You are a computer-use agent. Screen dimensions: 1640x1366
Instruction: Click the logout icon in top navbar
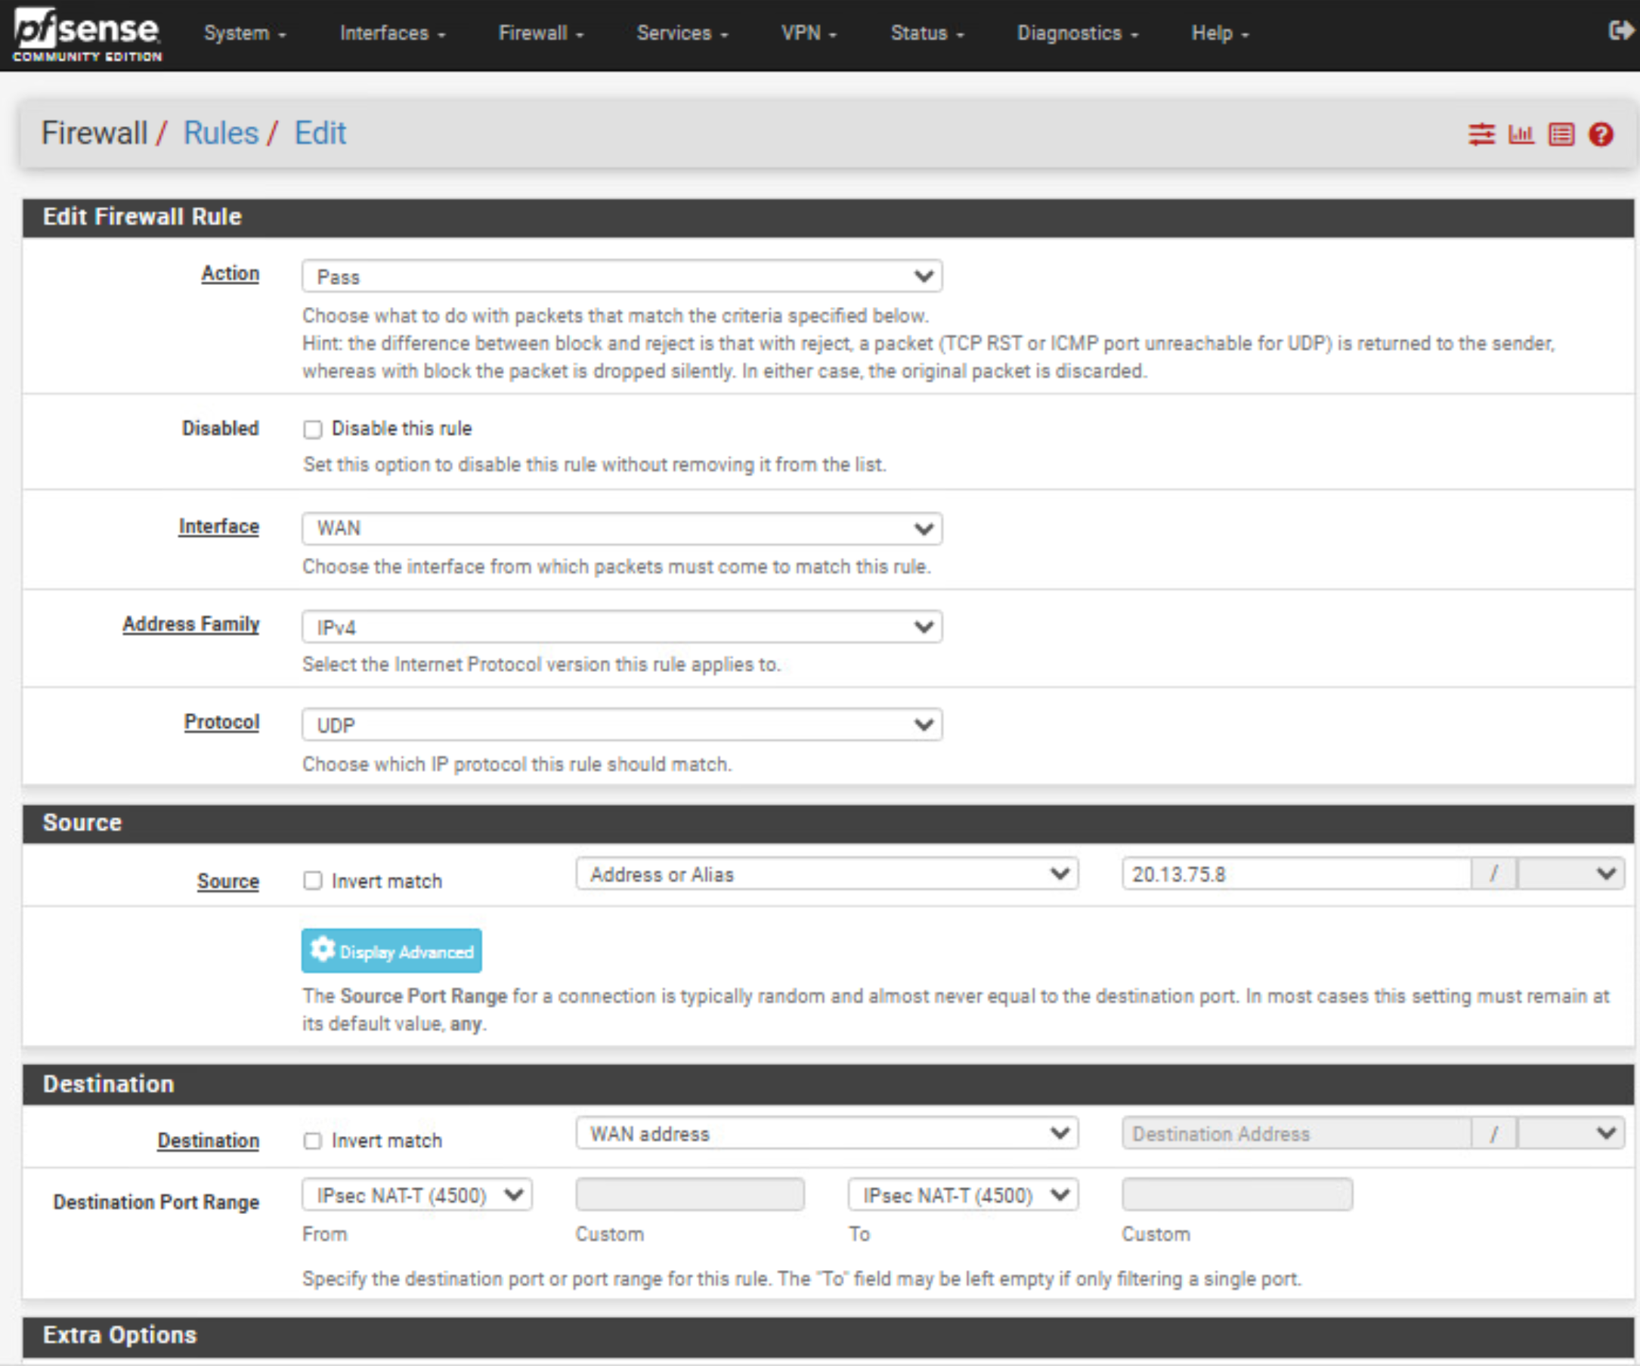1620,31
